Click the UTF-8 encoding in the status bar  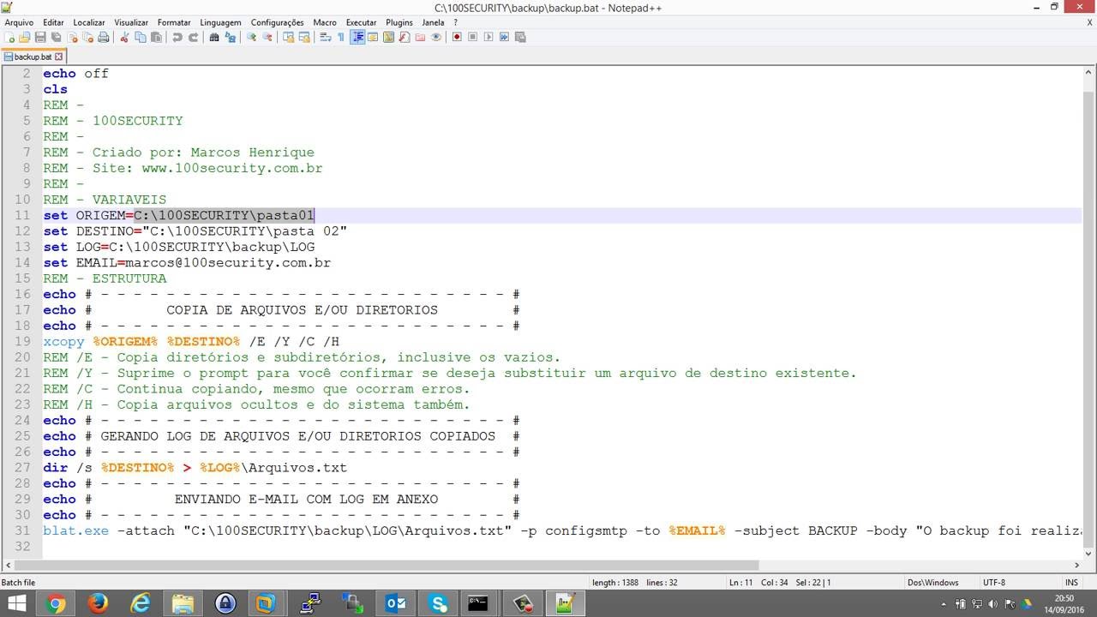click(x=994, y=583)
